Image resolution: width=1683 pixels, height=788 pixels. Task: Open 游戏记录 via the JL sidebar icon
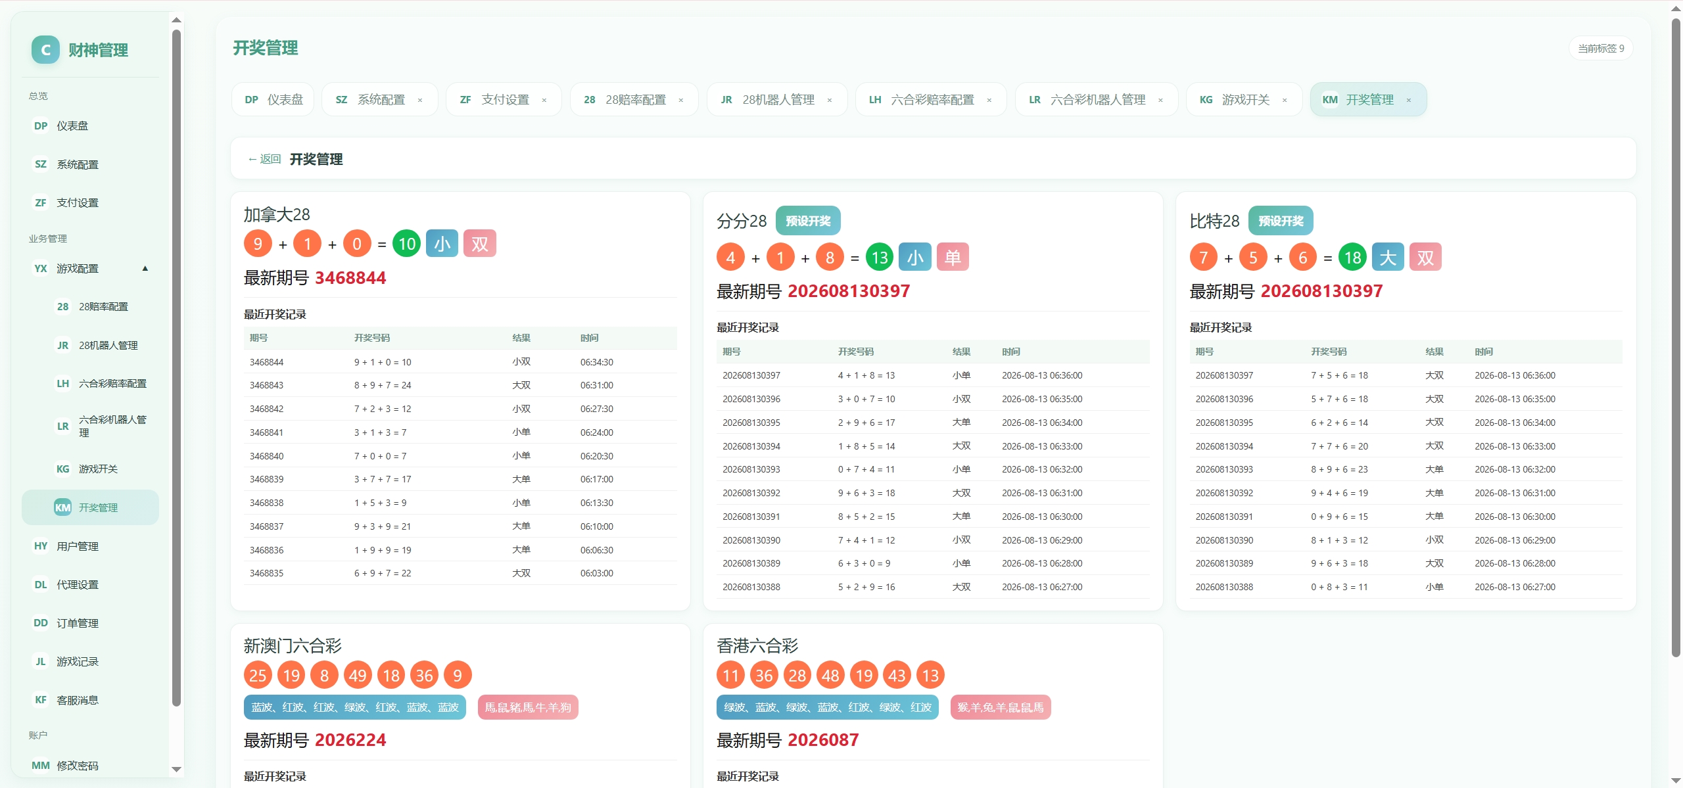pos(41,661)
